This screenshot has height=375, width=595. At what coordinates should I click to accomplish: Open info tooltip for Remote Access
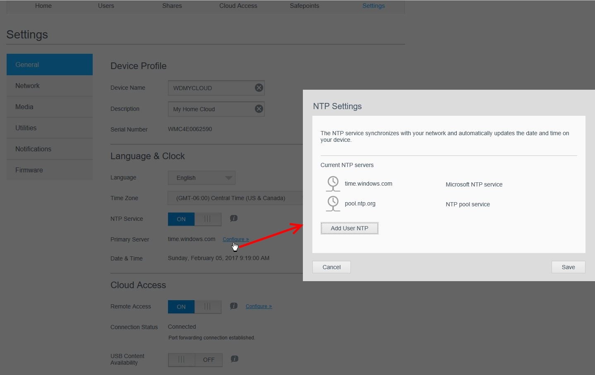(x=234, y=306)
